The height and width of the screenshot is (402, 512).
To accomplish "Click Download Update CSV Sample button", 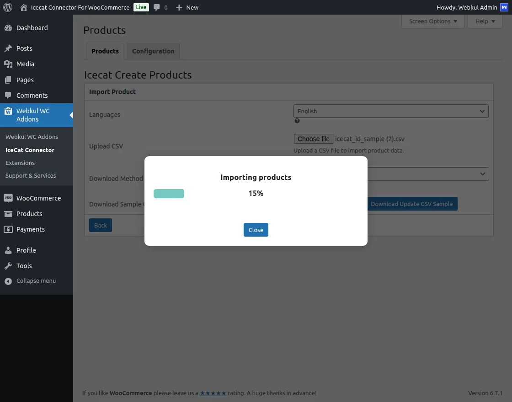I will [x=411, y=204].
